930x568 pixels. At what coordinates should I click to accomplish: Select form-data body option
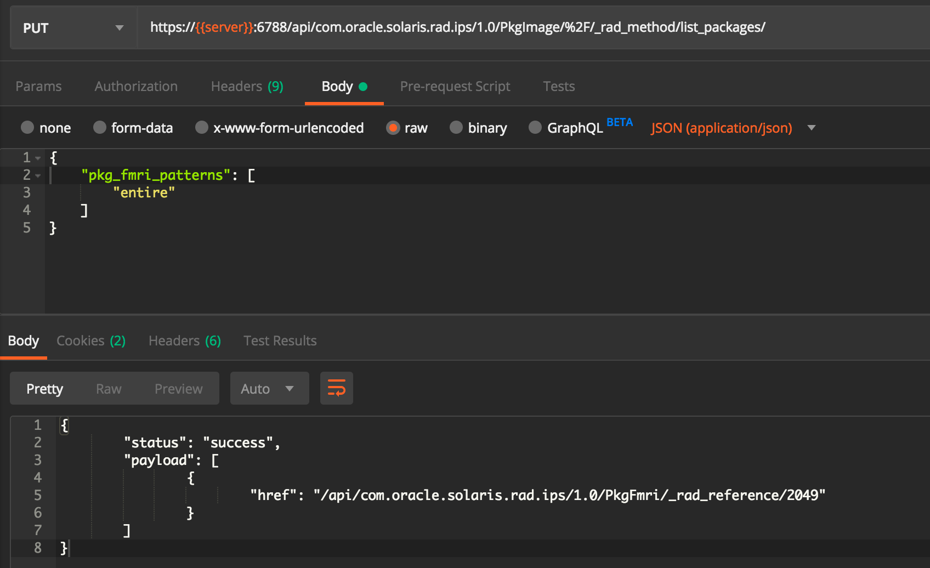(x=100, y=128)
